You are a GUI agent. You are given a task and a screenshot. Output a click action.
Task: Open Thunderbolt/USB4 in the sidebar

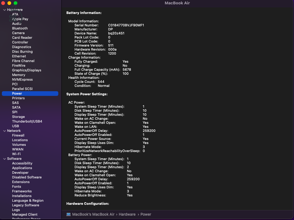point(27,121)
